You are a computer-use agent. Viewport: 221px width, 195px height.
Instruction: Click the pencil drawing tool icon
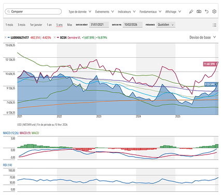coord(191,11)
